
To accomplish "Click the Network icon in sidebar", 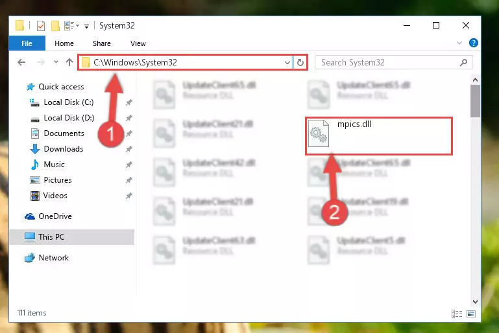I will pyautogui.click(x=30, y=258).
